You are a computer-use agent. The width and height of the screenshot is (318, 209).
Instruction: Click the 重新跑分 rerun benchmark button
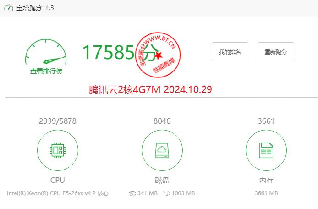pyautogui.click(x=275, y=51)
